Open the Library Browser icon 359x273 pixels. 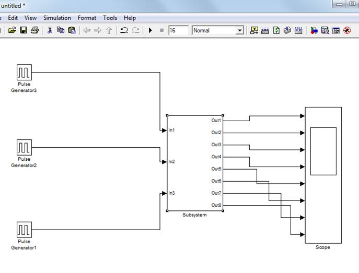tap(314, 30)
